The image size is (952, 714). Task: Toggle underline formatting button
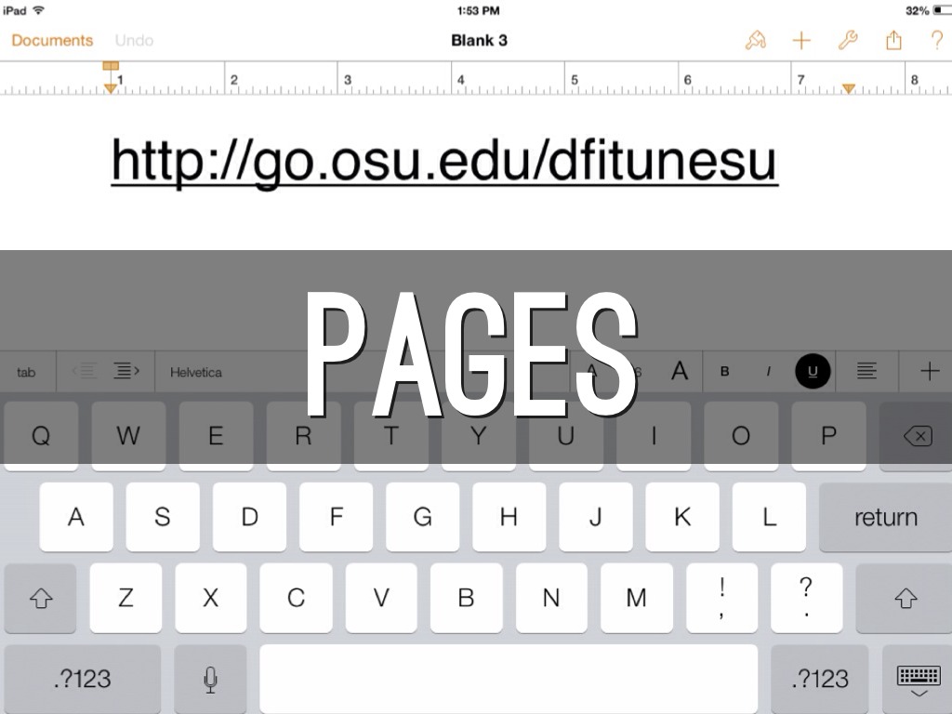[x=813, y=372]
